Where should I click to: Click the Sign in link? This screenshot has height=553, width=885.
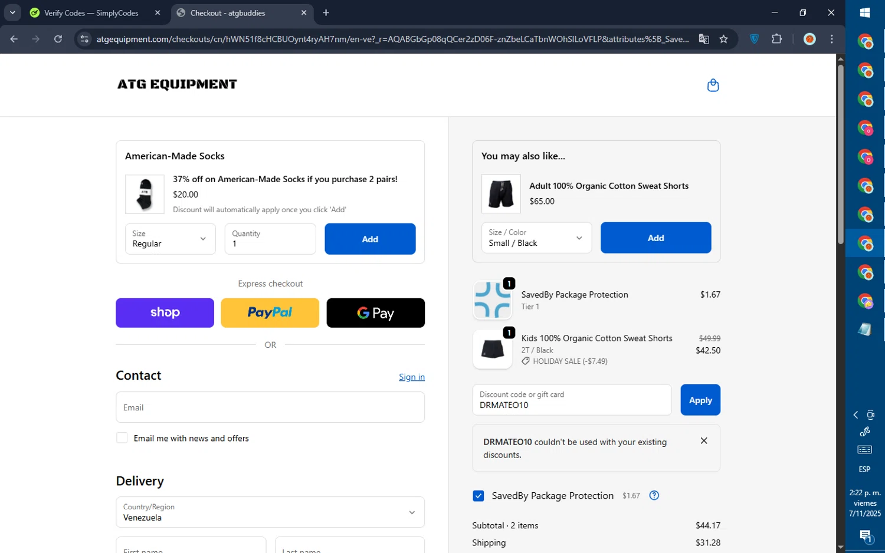(x=411, y=377)
